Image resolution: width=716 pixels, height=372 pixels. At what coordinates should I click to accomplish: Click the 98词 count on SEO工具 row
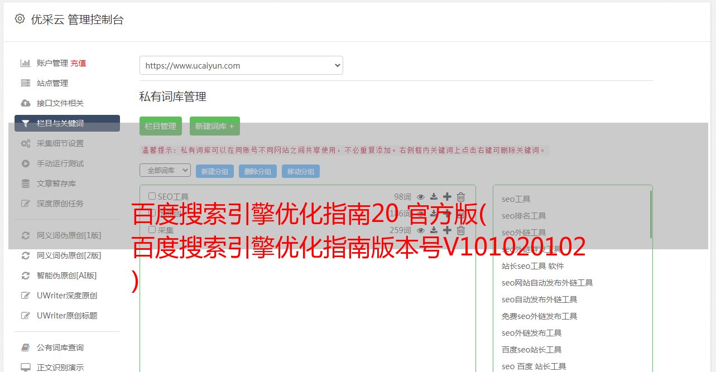click(402, 196)
